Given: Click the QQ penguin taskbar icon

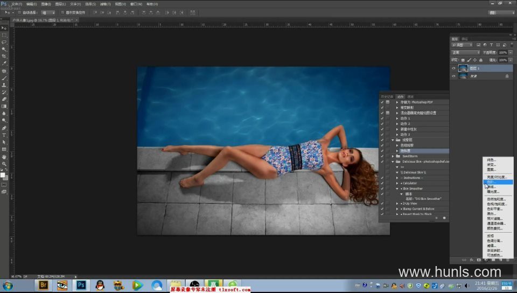Looking at the screenshot, I should pos(100,285).
